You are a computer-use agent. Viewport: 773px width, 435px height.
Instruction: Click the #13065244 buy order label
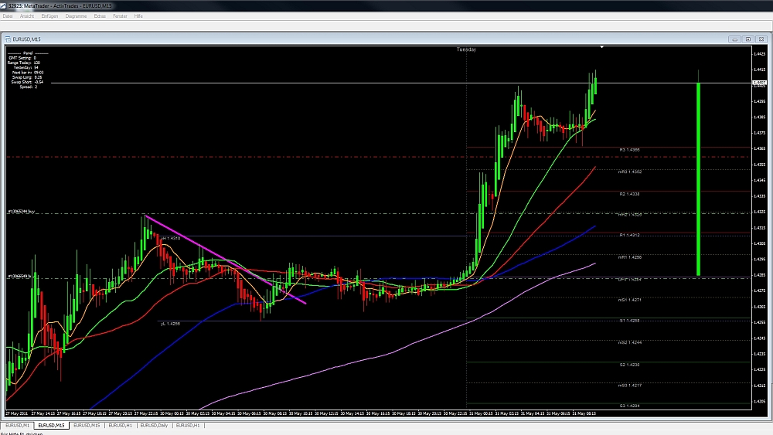tap(21, 212)
